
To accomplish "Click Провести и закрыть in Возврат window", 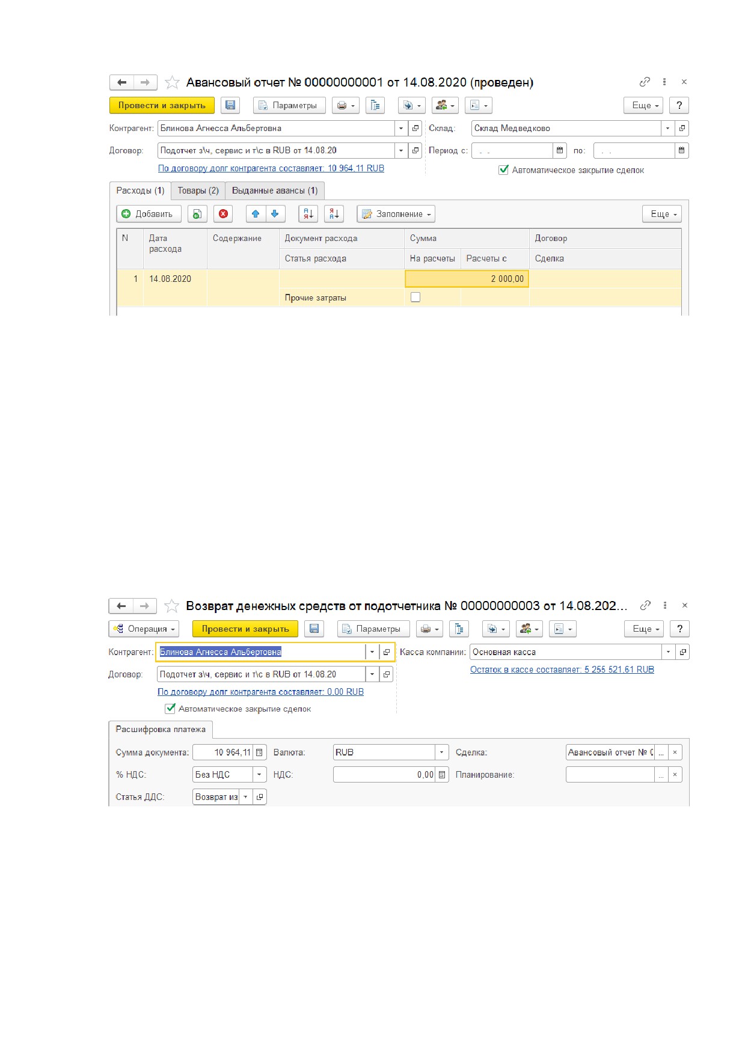I will point(245,629).
